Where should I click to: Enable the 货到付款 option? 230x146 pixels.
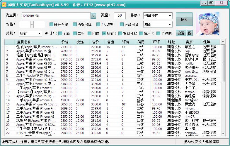click(120, 33)
